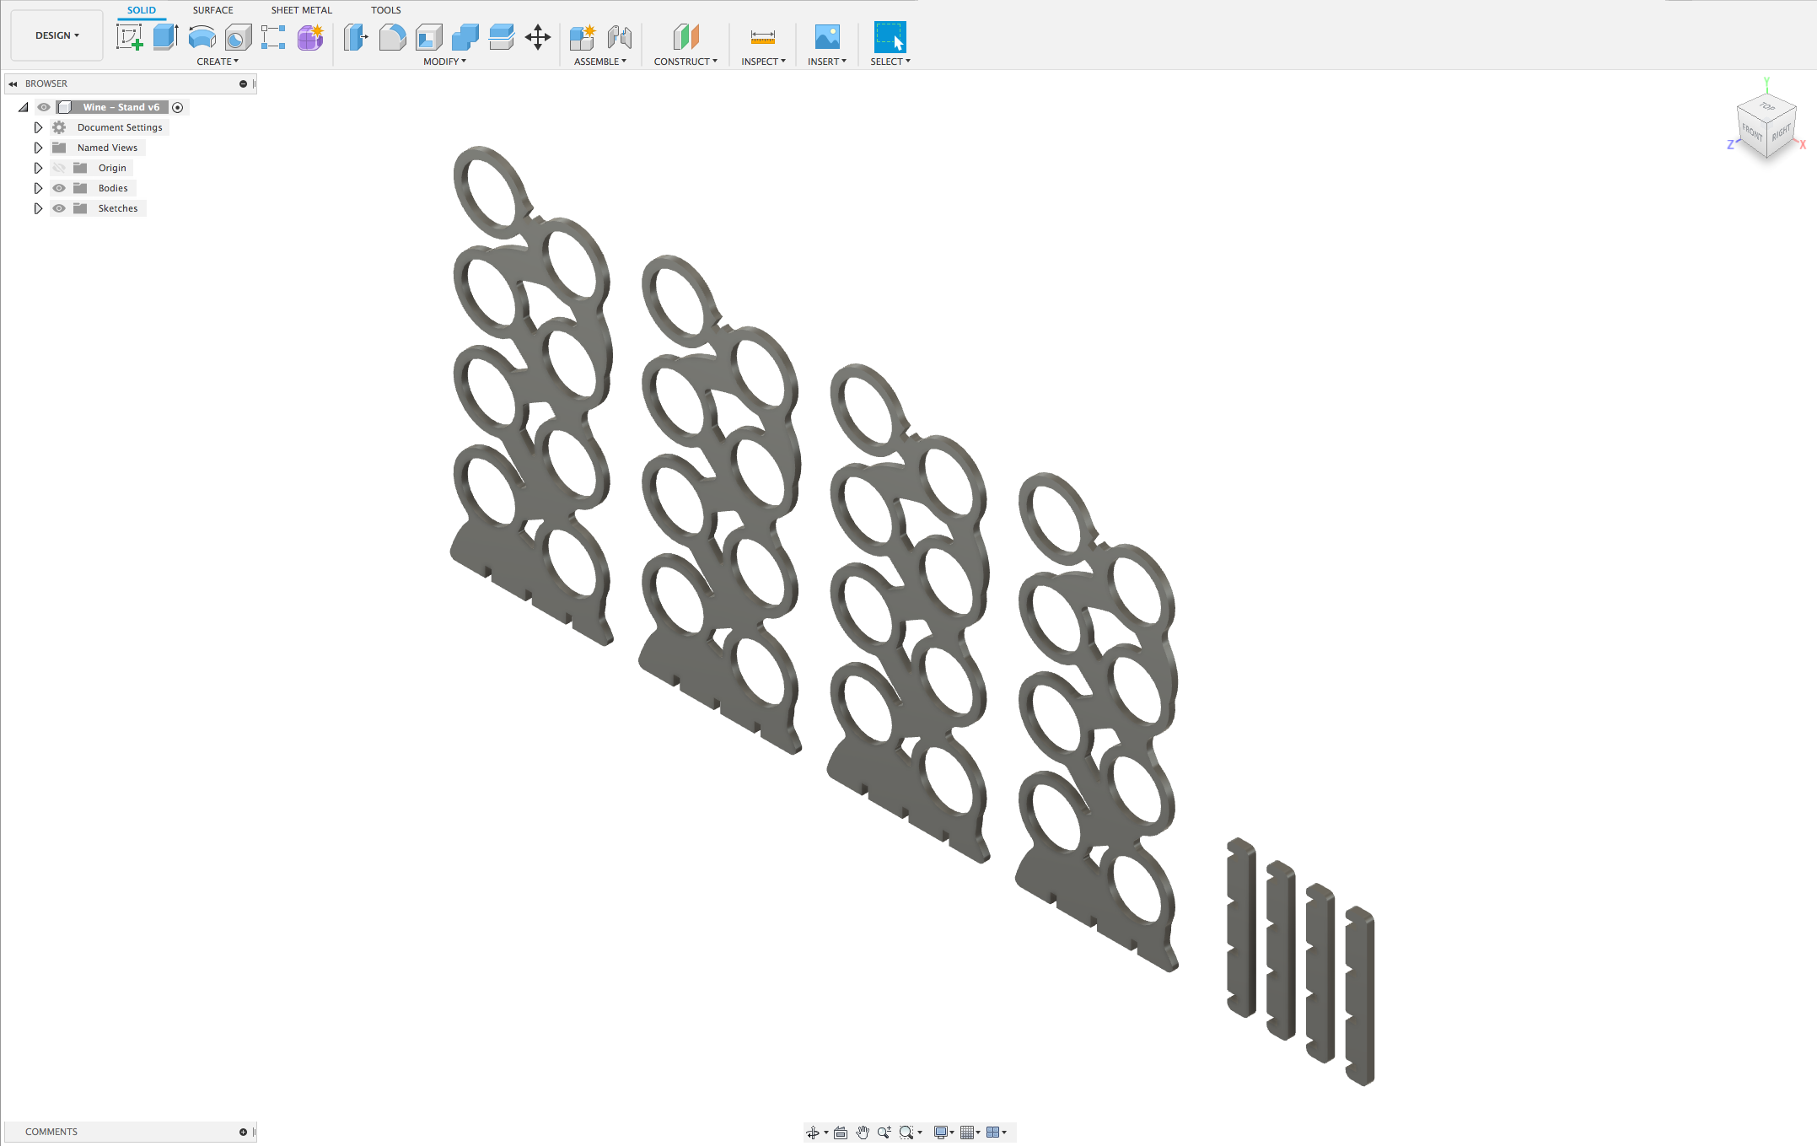1817x1146 pixels.
Task: Click the Fit zoom icon
Action: tap(906, 1133)
